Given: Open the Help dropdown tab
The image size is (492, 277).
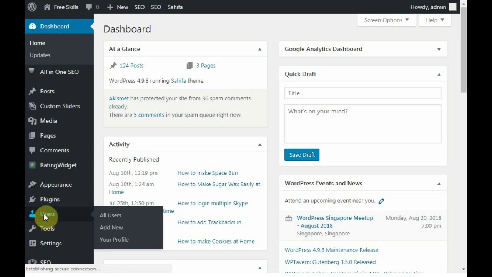Looking at the screenshot, I should click(435, 20).
